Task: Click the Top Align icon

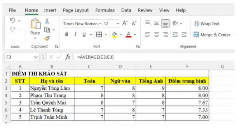Action: click(148, 23)
